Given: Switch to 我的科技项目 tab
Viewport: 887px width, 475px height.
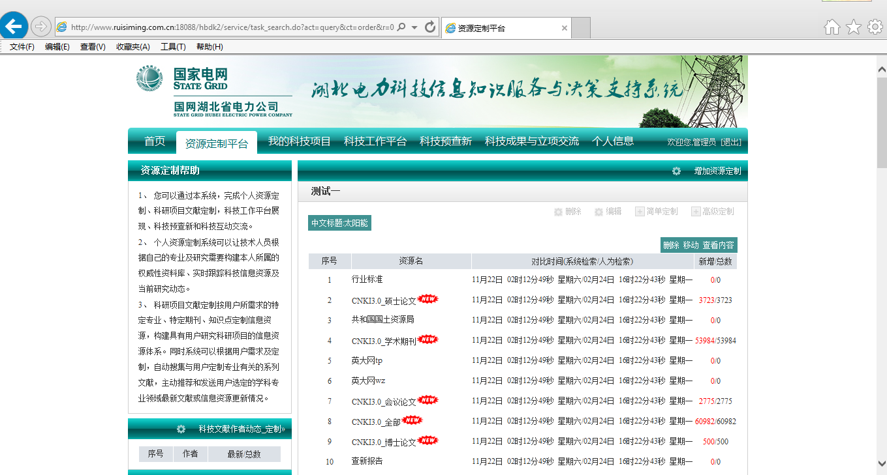Looking at the screenshot, I should (299, 141).
